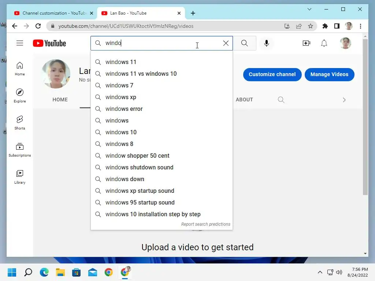
Task: Open Microsoft Store from taskbar
Action: click(x=76, y=272)
